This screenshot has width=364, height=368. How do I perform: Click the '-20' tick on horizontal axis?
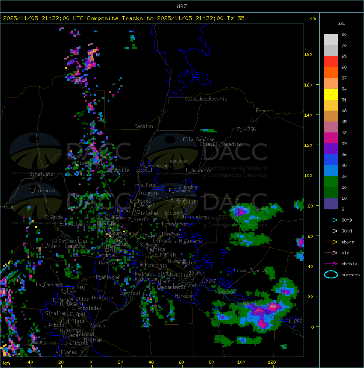59,362
